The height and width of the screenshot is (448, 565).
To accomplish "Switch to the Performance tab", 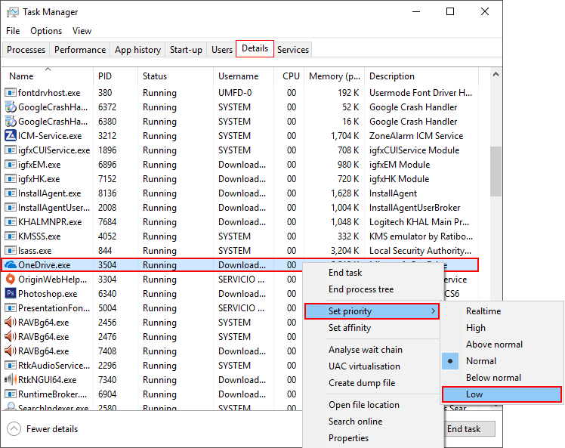I will (80, 50).
